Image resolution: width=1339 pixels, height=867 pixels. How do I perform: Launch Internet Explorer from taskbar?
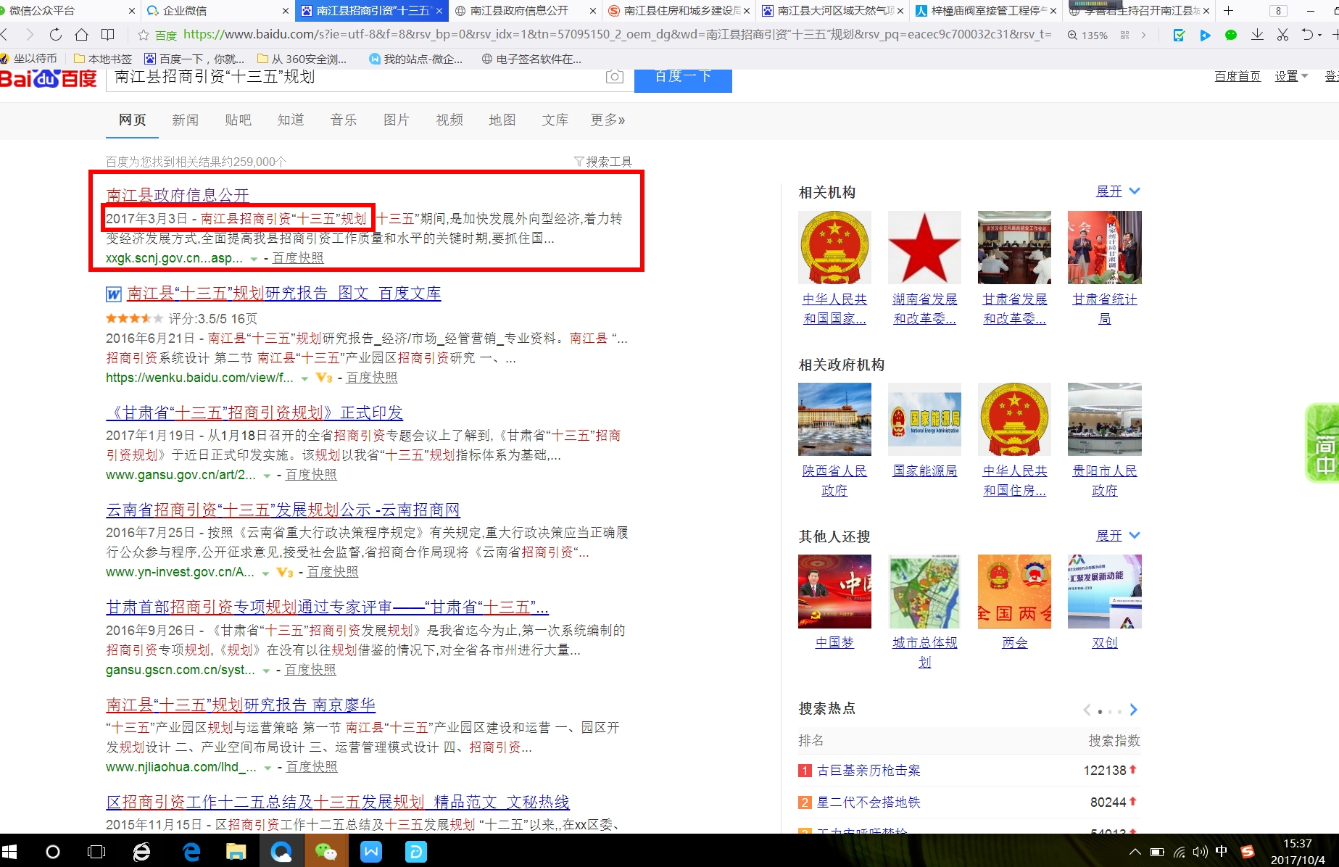[142, 852]
